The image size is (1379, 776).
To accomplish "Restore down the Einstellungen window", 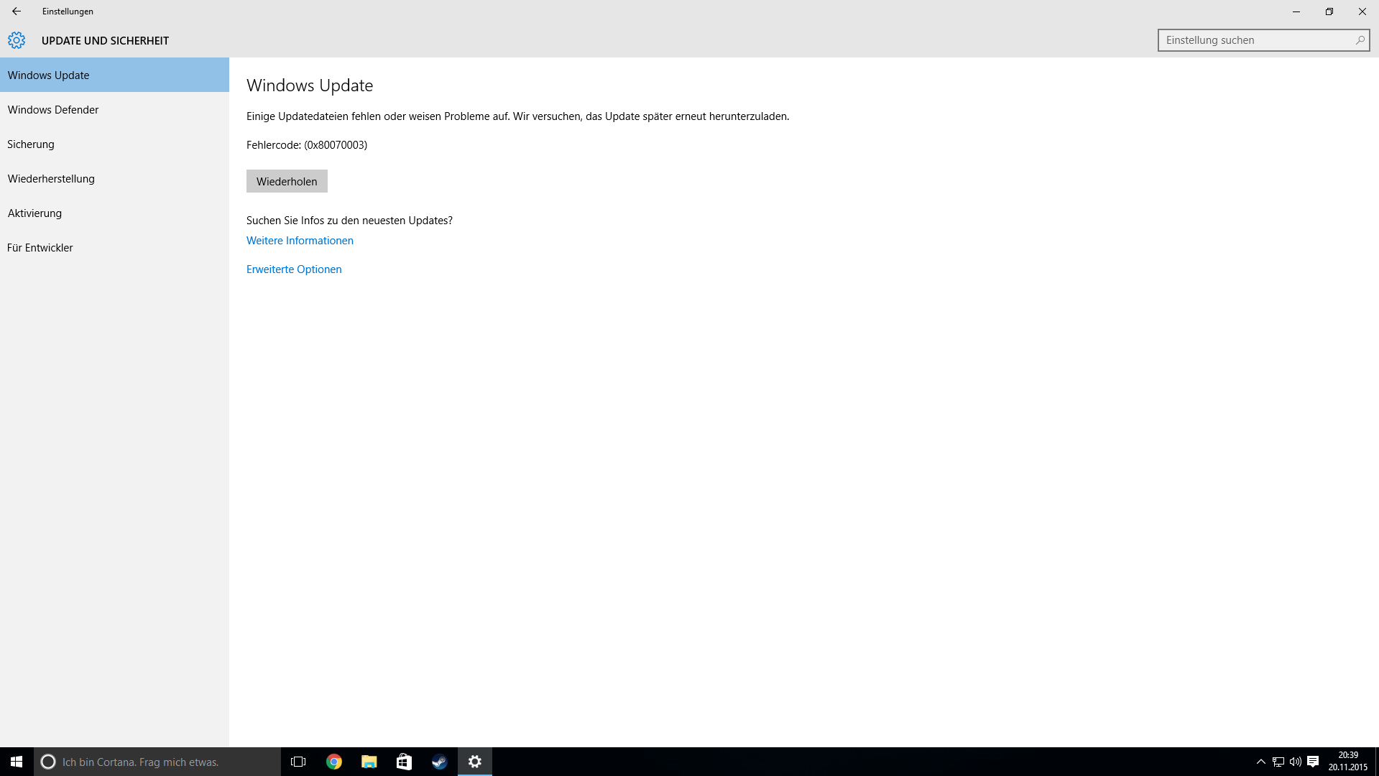I will pyautogui.click(x=1329, y=11).
